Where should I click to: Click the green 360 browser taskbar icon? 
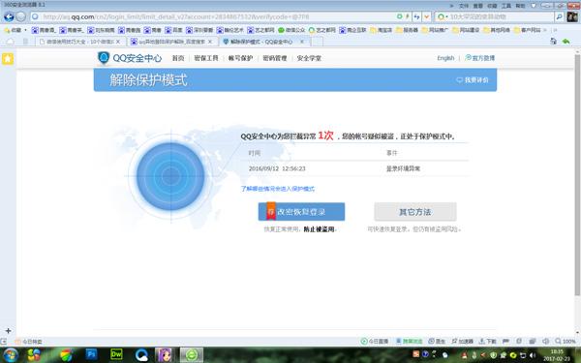[192, 355]
